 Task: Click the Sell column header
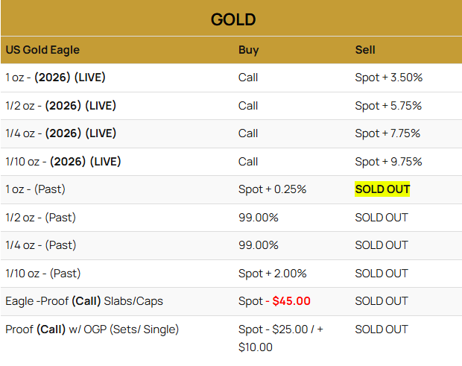[365, 50]
